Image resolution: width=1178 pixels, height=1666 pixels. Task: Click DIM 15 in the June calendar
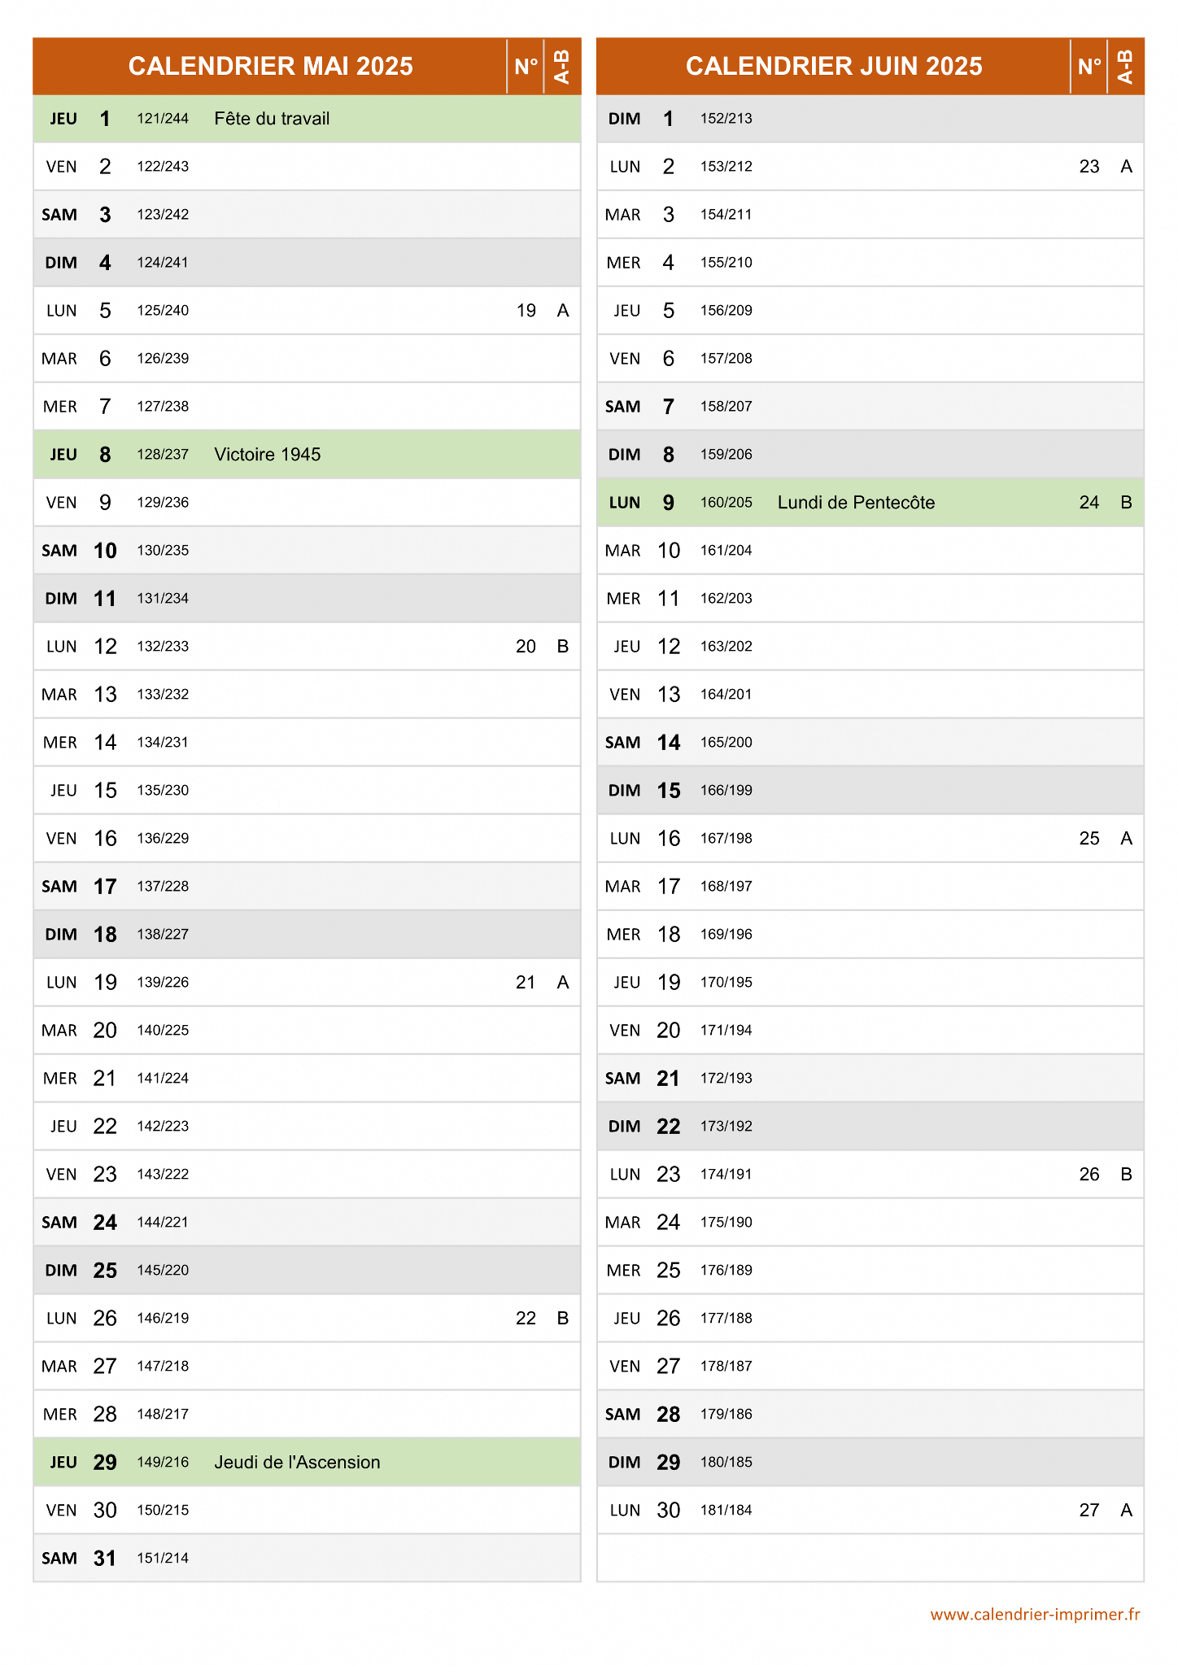[644, 791]
